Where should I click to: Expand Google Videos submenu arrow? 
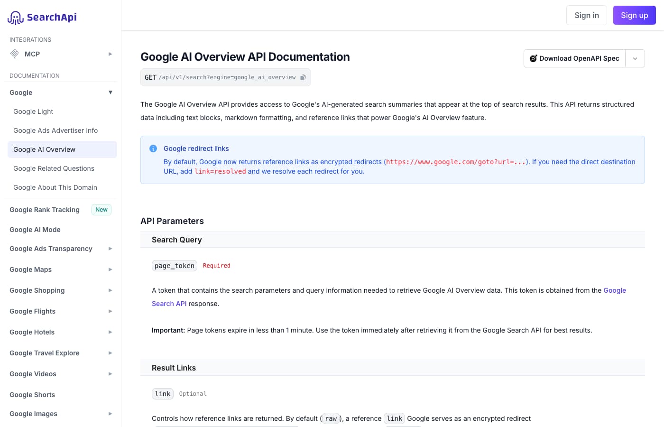point(110,374)
